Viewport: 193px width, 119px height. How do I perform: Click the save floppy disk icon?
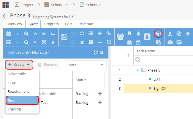tap(64, 37)
